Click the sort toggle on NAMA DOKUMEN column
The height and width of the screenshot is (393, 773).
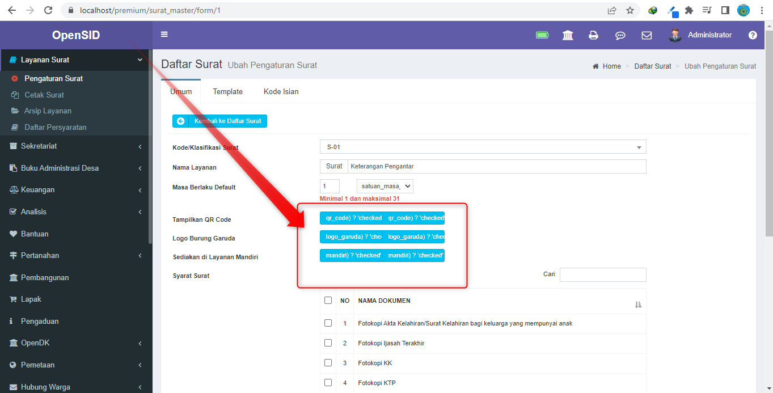638,305
